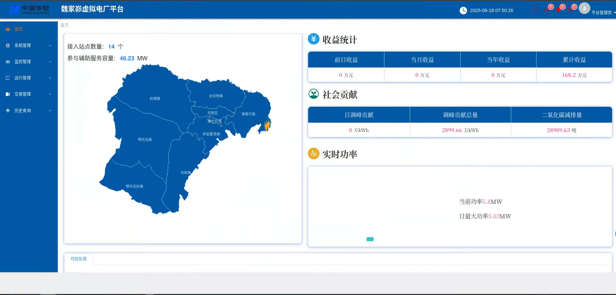This screenshot has height=295, width=616.
Task: Click the 交易管理 document icon in sidebar
Action: point(8,94)
